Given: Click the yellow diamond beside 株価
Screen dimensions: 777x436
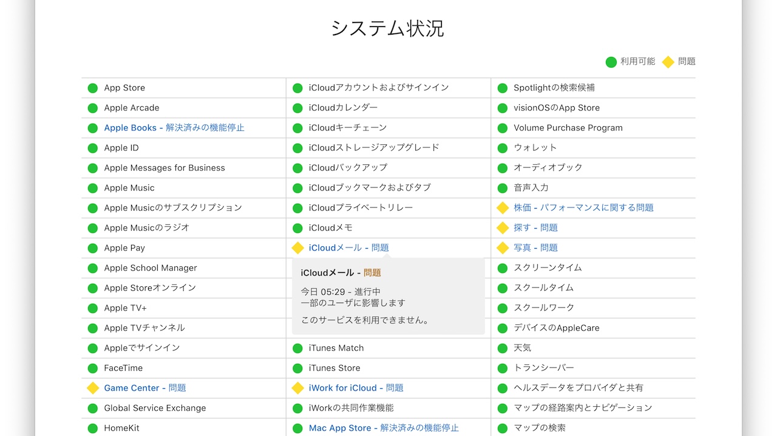Looking at the screenshot, I should (x=503, y=208).
